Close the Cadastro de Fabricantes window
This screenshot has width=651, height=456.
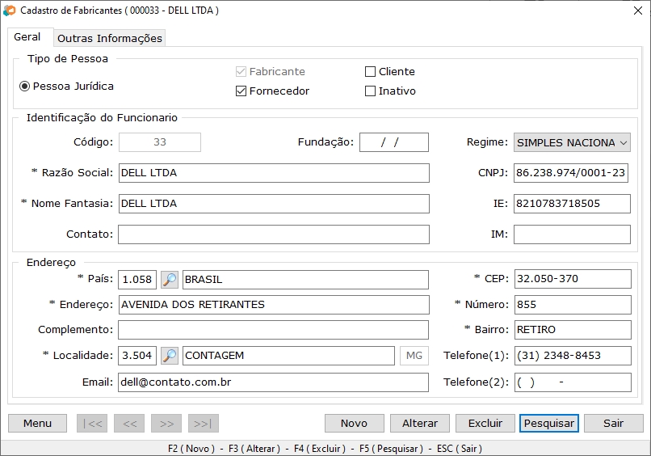pos(632,11)
